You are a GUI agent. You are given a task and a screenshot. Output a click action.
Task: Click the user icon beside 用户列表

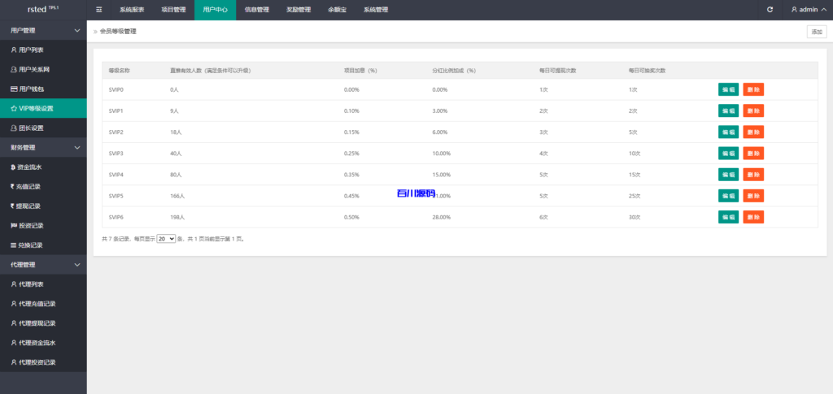pos(14,50)
